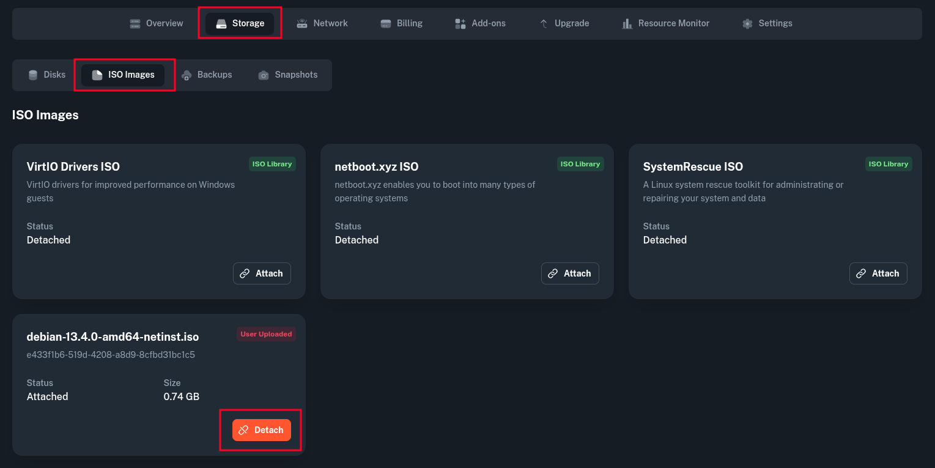This screenshot has width=935, height=468.
Task: Click the Disks database icon
Action: [33, 75]
